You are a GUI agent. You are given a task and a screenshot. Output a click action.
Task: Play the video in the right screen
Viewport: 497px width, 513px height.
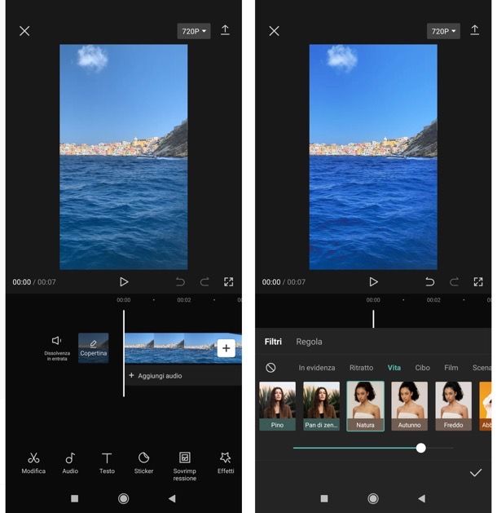[373, 281]
